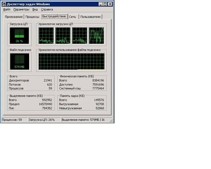This screenshot has height=169, width=211.
Task: Click the Выделение памяти (КБ) group label
Action: click(26, 96)
